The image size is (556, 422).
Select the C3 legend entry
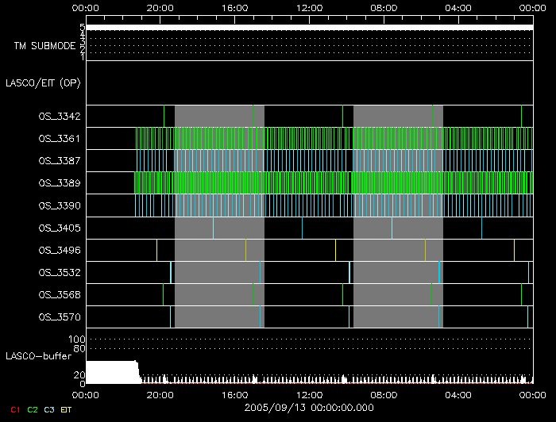click(49, 409)
